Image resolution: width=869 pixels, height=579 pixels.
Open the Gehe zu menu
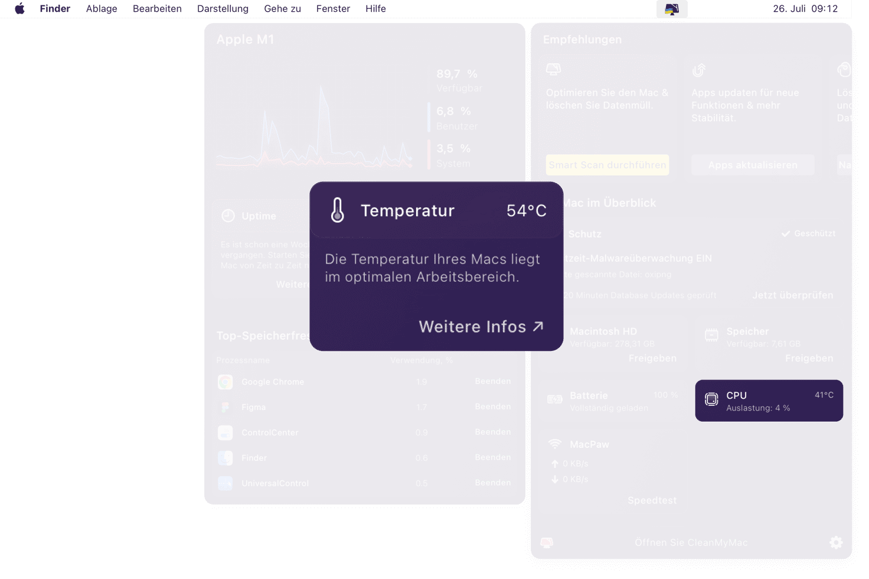click(x=282, y=8)
